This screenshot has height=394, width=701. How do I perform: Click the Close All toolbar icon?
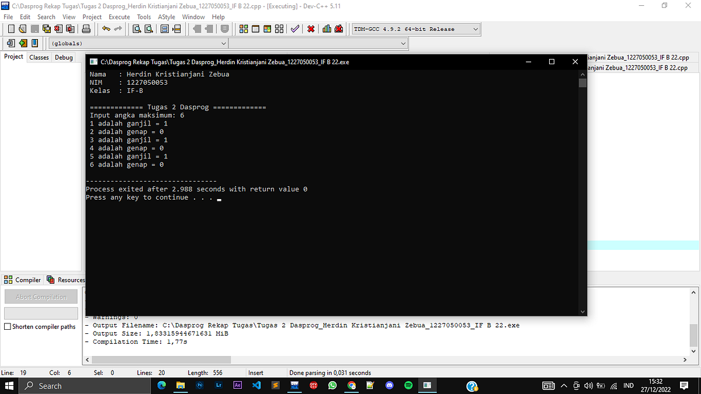coord(70,29)
